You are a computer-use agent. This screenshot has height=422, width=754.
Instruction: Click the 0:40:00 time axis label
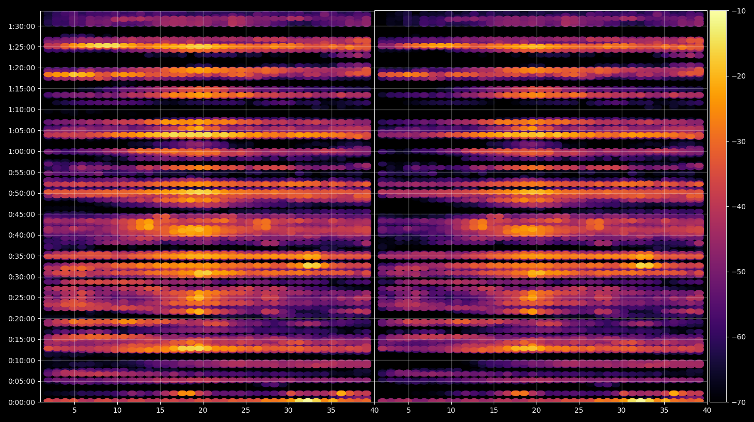(x=22, y=236)
